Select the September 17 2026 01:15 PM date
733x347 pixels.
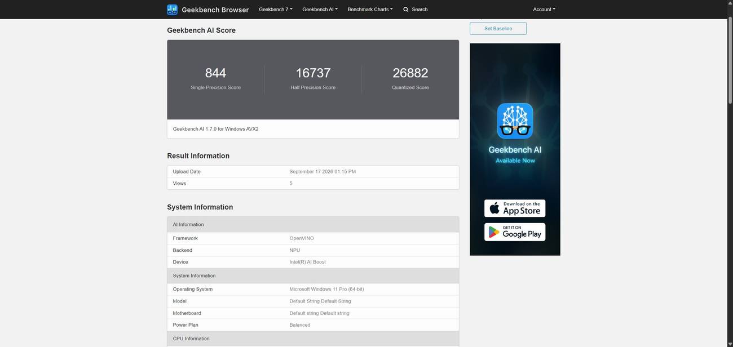click(323, 172)
